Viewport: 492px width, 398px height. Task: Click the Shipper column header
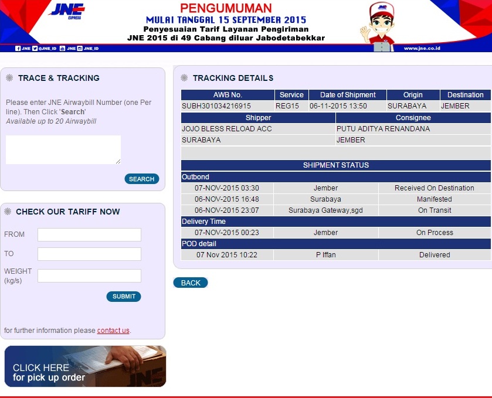click(x=258, y=118)
